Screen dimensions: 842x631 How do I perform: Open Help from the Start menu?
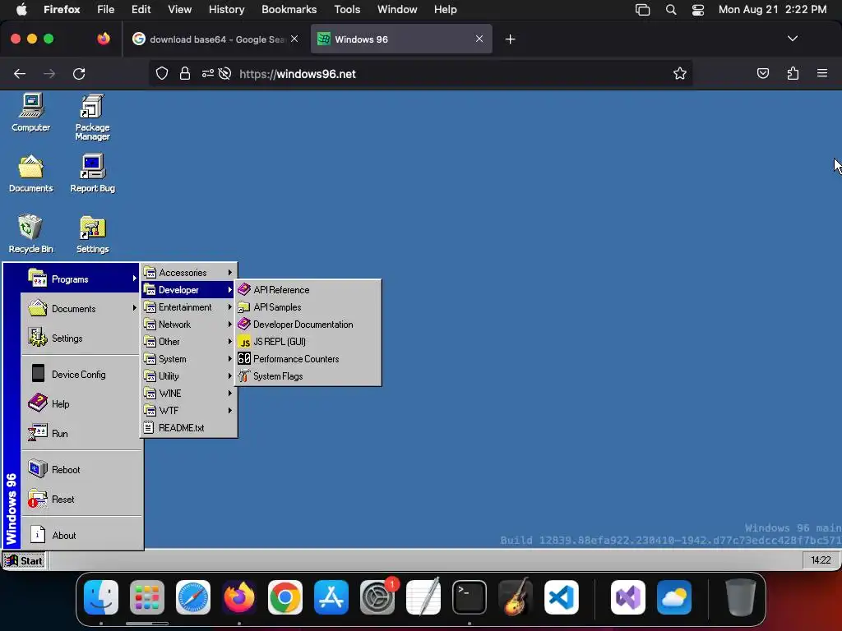[81, 403]
